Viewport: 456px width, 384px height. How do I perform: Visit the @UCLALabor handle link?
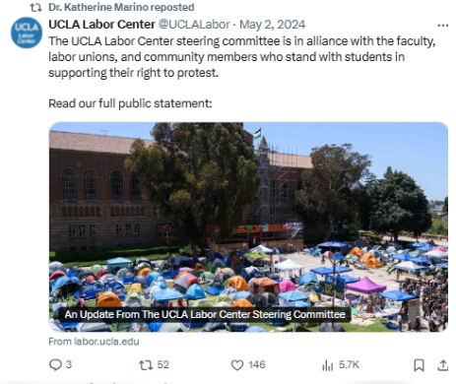[194, 25]
